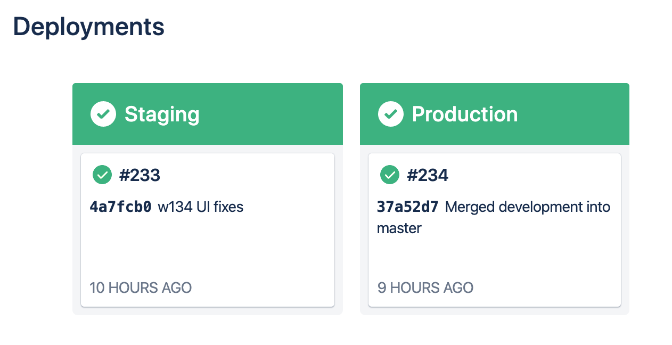Open deployment #234 details

click(x=428, y=175)
